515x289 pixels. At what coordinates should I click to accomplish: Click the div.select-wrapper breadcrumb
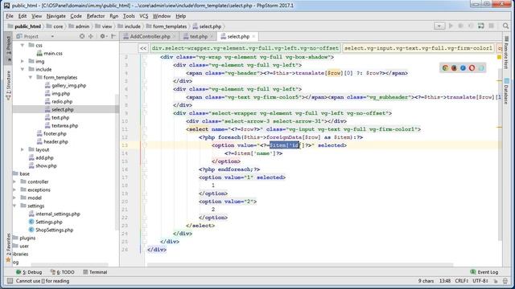245,48
